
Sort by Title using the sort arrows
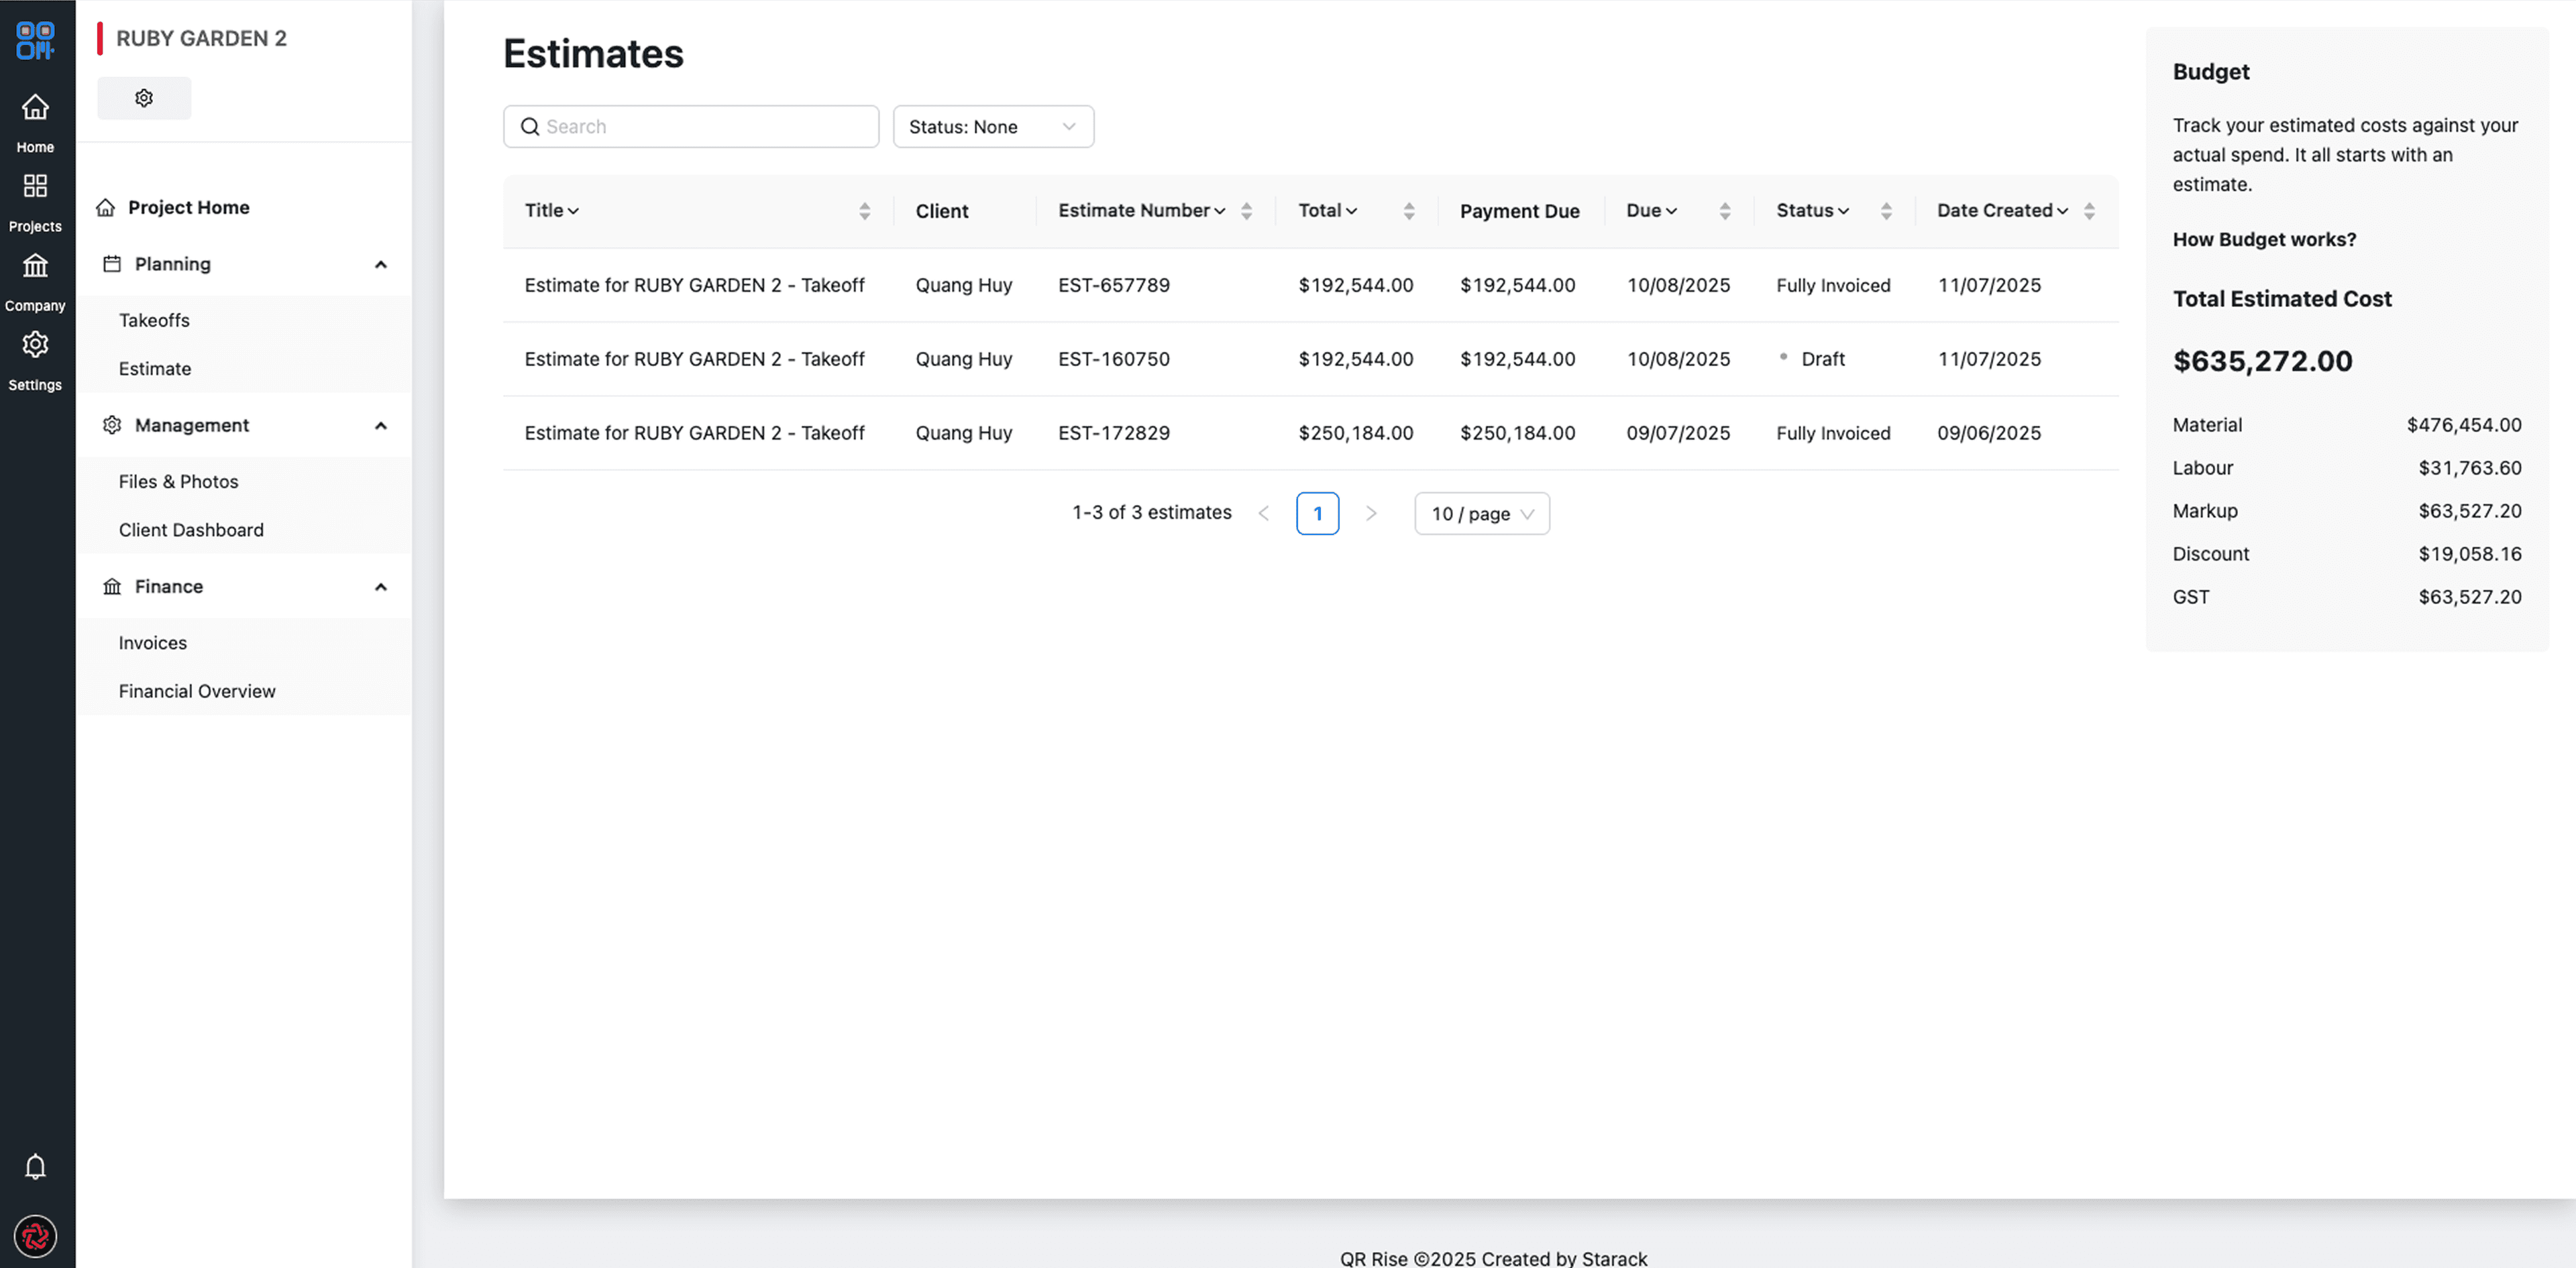tap(864, 211)
